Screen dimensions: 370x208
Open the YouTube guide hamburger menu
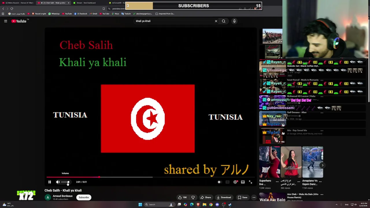5,21
